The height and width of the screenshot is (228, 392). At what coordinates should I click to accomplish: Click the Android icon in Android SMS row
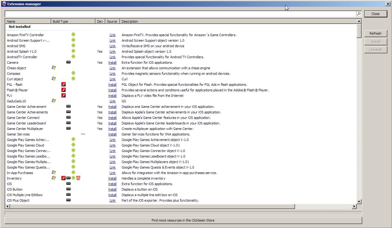click(73, 46)
